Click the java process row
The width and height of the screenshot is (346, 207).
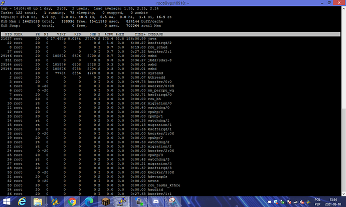[x=75, y=38]
